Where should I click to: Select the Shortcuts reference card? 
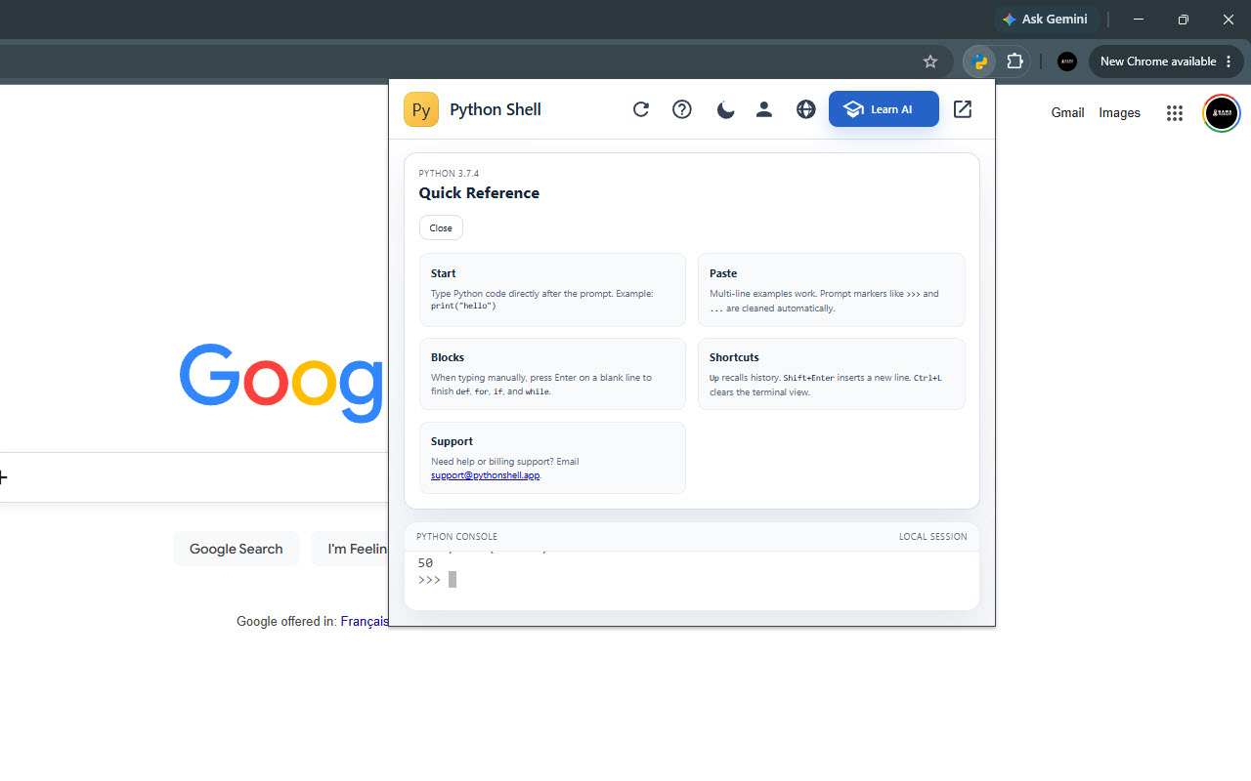pyautogui.click(x=832, y=374)
